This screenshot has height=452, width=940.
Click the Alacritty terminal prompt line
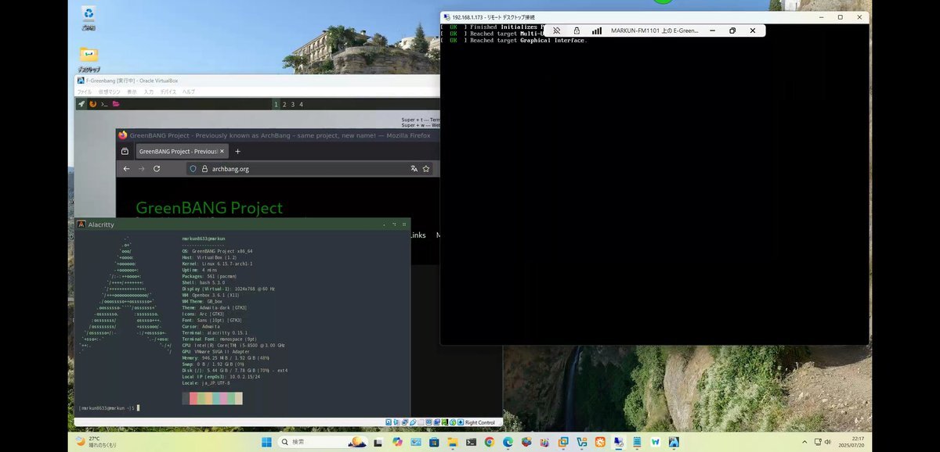pos(110,407)
